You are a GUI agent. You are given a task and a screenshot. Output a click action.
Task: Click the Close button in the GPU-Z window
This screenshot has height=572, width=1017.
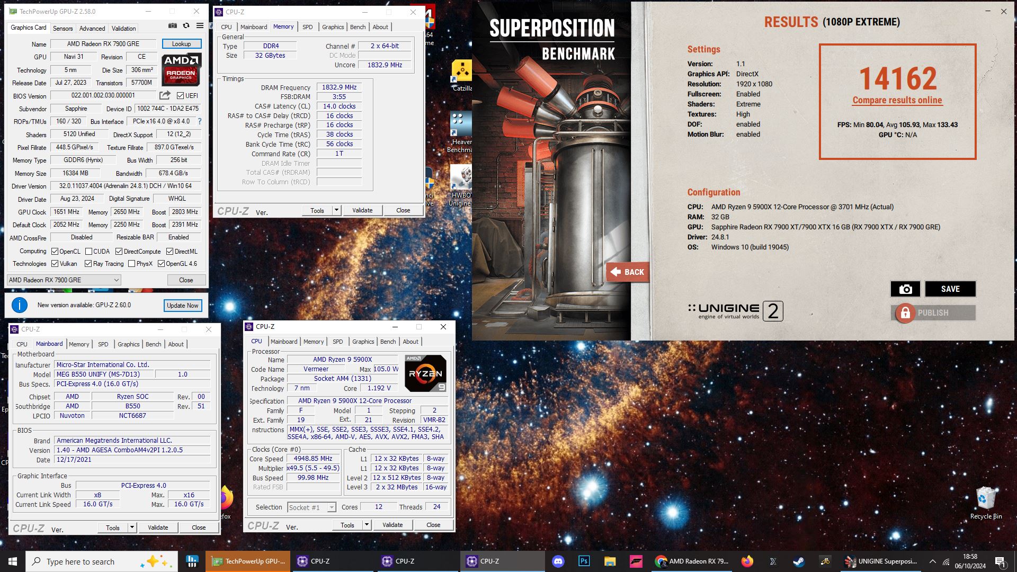pyautogui.click(x=186, y=280)
